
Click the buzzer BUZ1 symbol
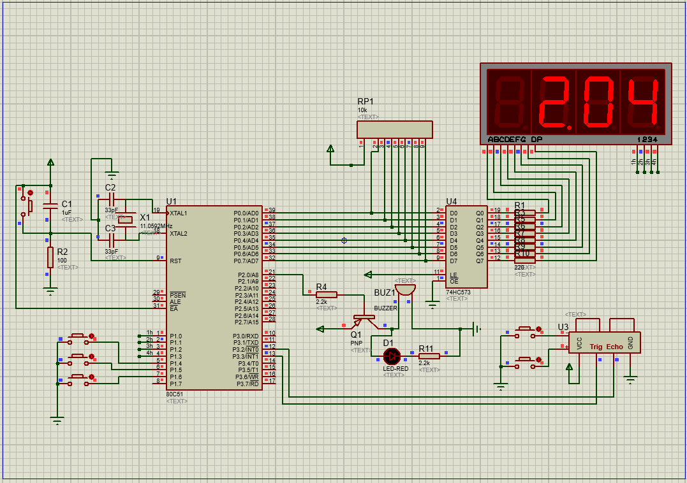405,291
